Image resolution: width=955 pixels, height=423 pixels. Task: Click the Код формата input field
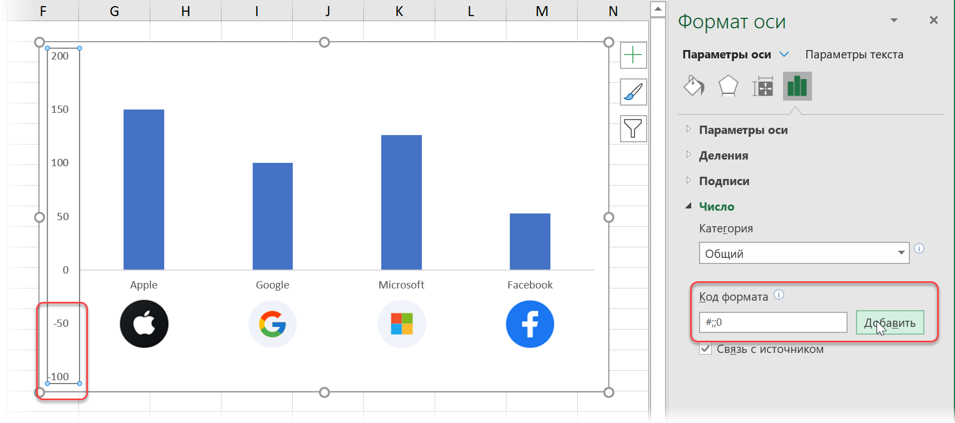click(773, 322)
